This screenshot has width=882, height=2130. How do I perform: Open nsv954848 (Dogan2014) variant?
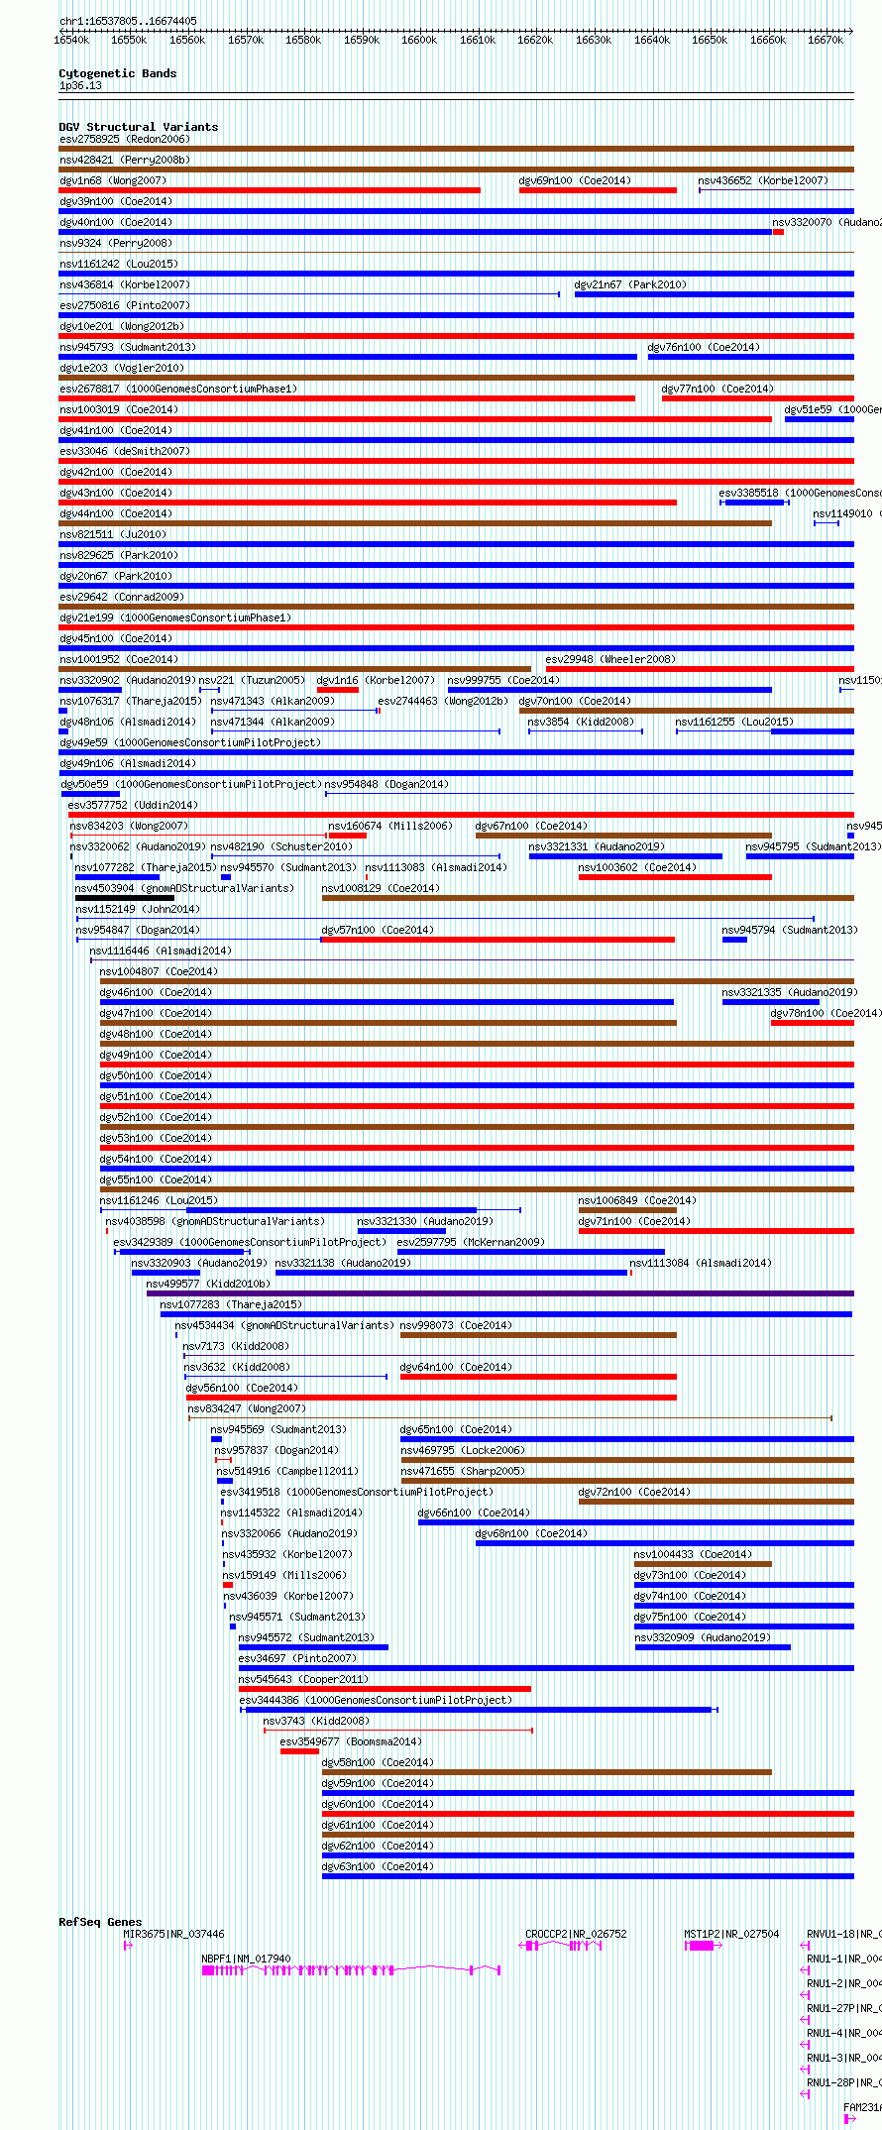click(x=386, y=785)
